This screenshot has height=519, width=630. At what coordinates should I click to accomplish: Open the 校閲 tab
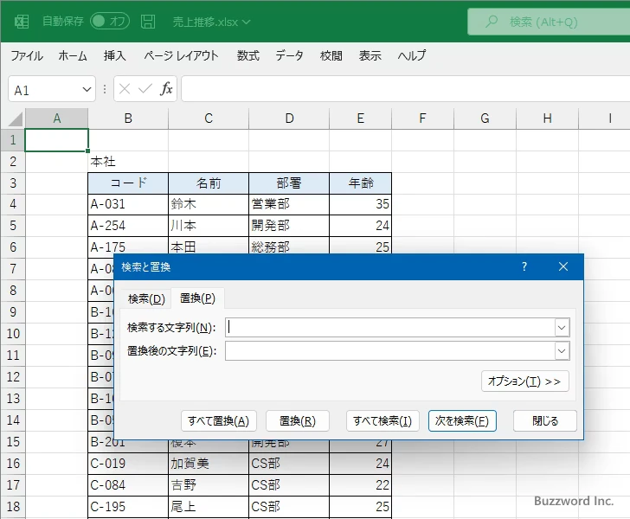331,55
